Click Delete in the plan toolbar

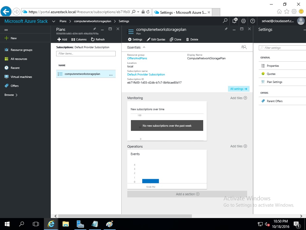coord(192,39)
